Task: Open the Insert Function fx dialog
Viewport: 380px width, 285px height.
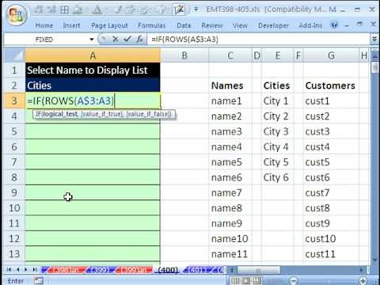Action: pyautogui.click(x=139, y=40)
